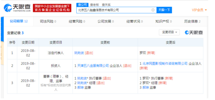
Task: Open the 经营状况 0 tab
Action: (x=135, y=21)
